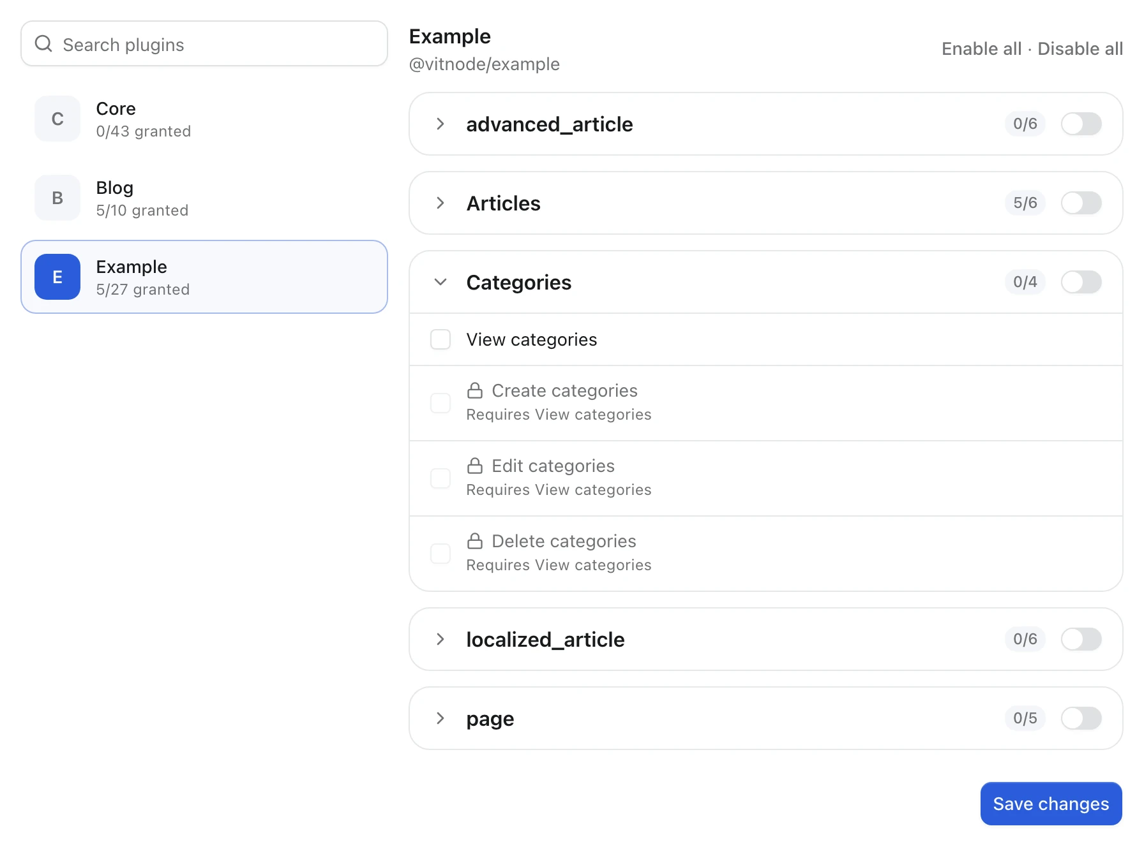
Task: Expand the page section chevron
Action: (x=440, y=718)
